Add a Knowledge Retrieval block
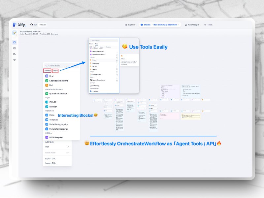264x198 pixels. (61, 81)
